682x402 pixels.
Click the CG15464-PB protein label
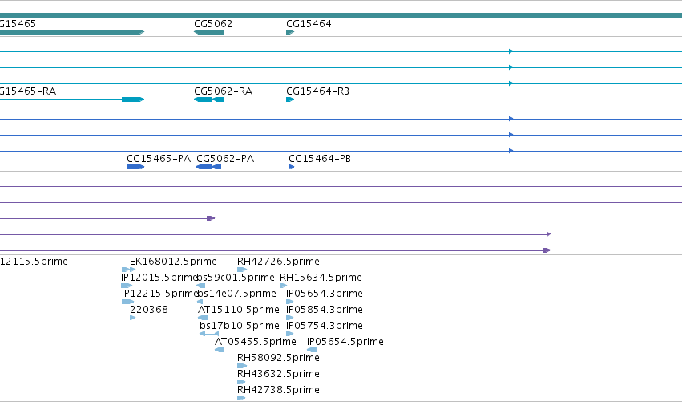click(320, 159)
